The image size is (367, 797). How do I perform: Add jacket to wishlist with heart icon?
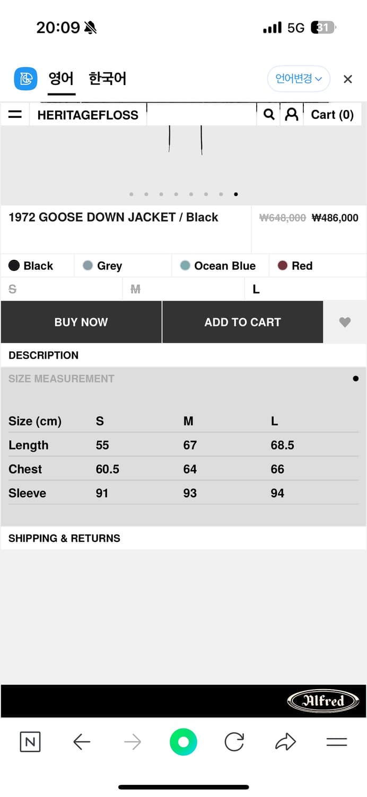point(345,322)
